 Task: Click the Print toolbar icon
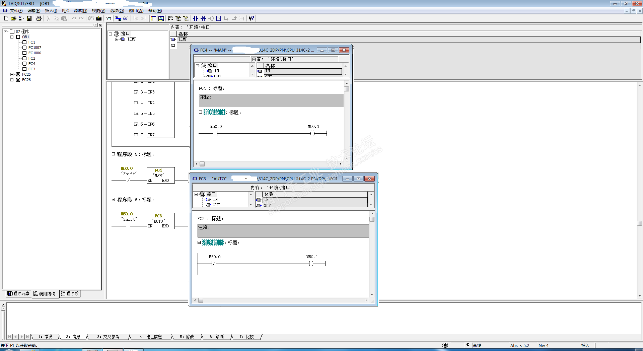tap(39, 18)
